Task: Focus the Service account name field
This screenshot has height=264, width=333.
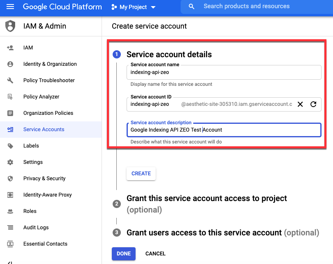Action: click(x=224, y=72)
